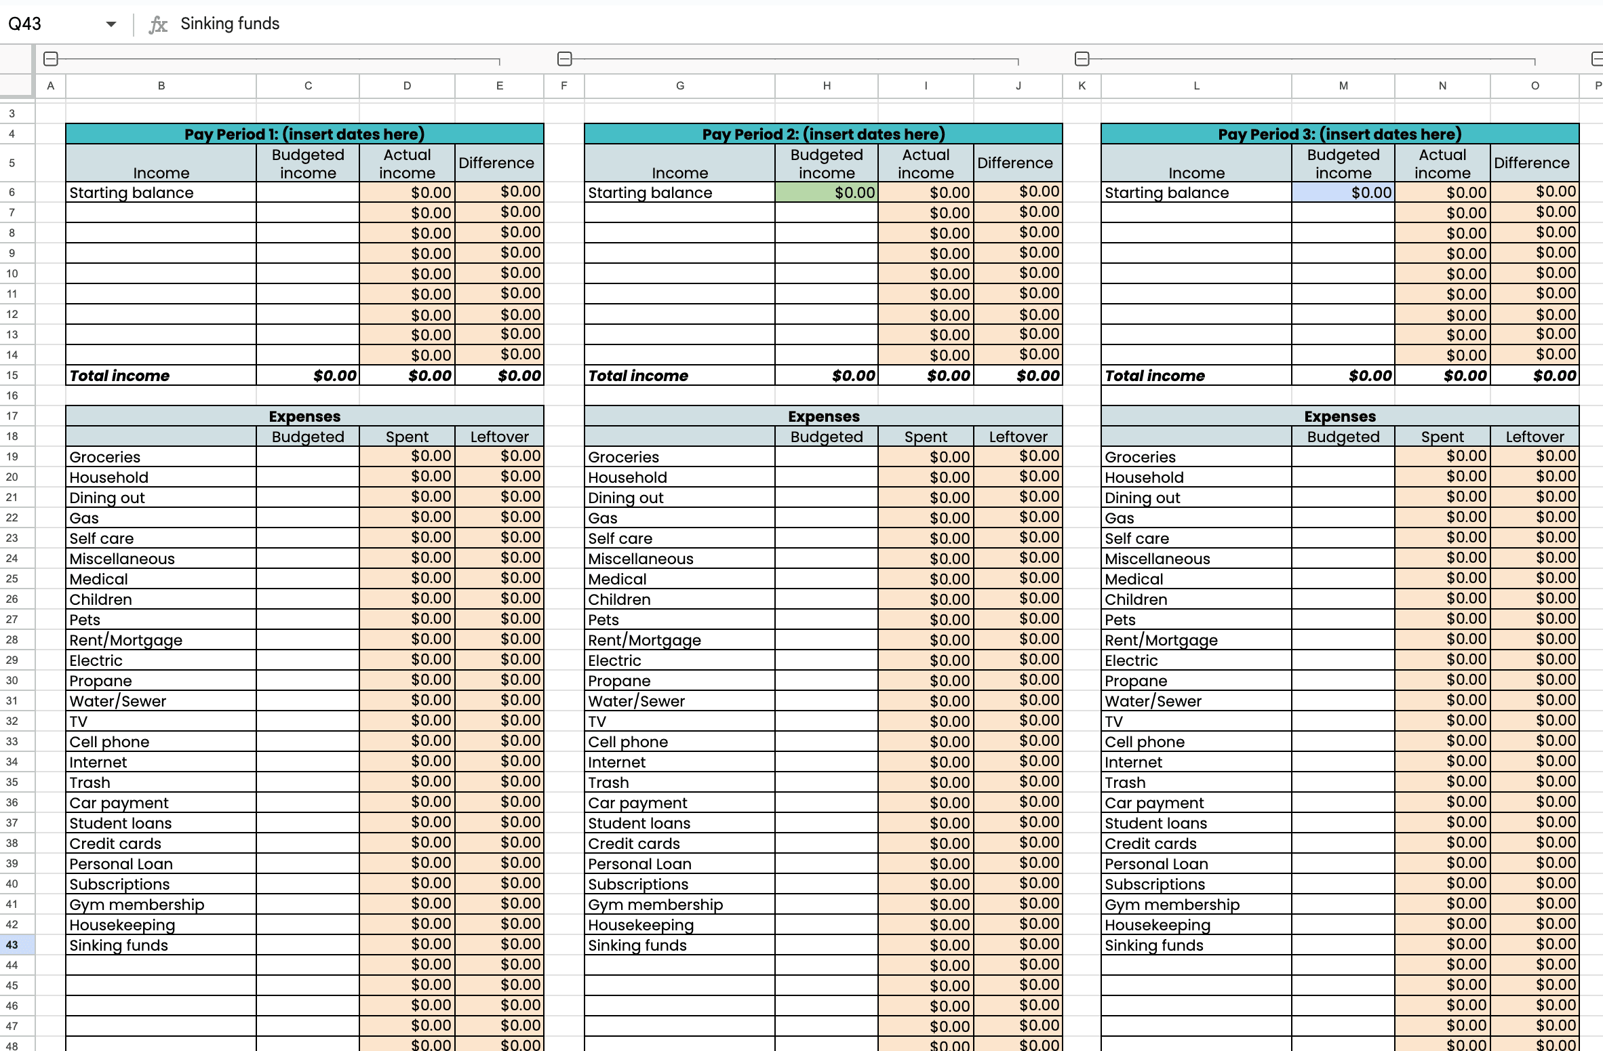Viewport: 1603px width, 1051px height.
Task: Click Actual income header in Pay Period 2
Action: click(x=926, y=163)
